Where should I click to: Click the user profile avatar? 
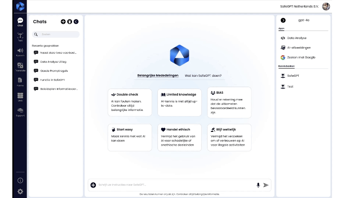click(339, 6)
